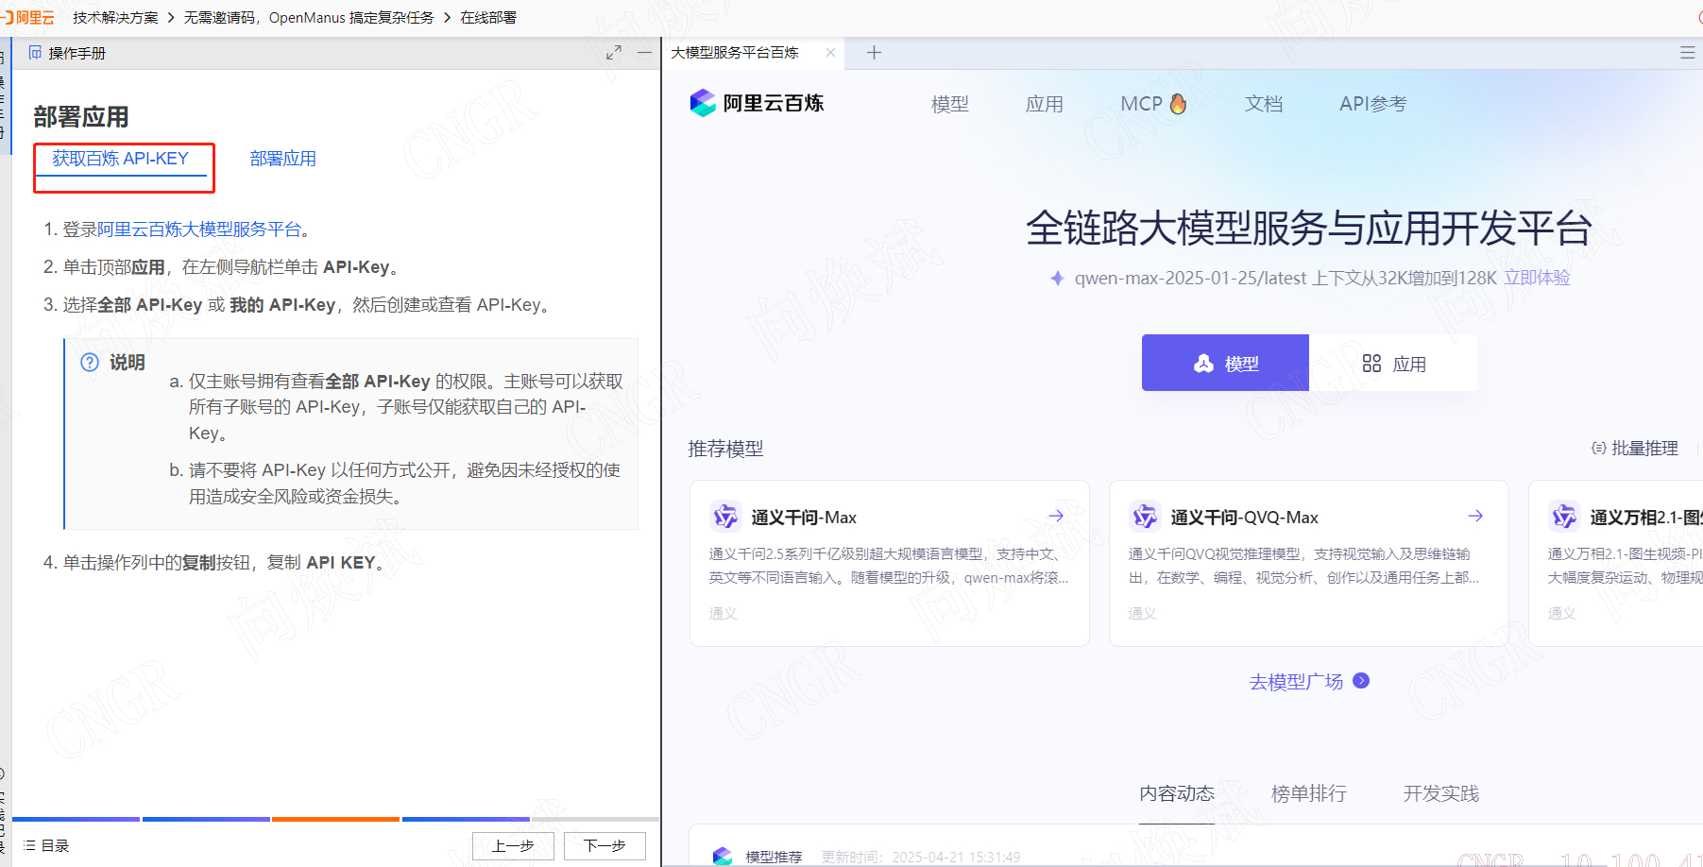The width and height of the screenshot is (1703, 867).
Task: Select the 榜单排行 tab
Action: [1309, 793]
